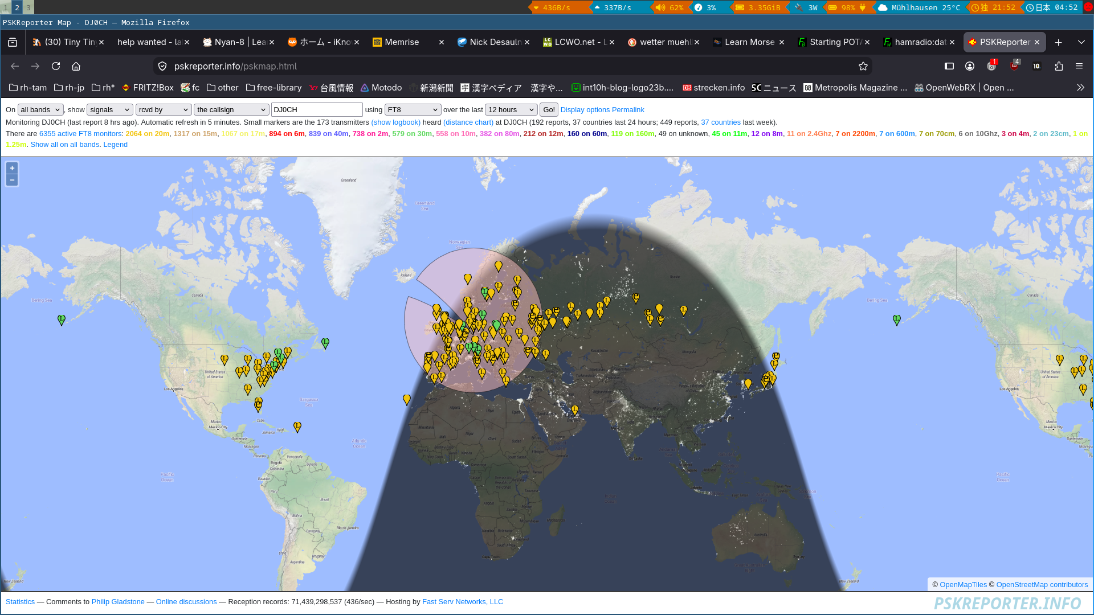Image resolution: width=1094 pixels, height=615 pixels.
Task: Zoom out the map with minus button
Action: point(12,180)
